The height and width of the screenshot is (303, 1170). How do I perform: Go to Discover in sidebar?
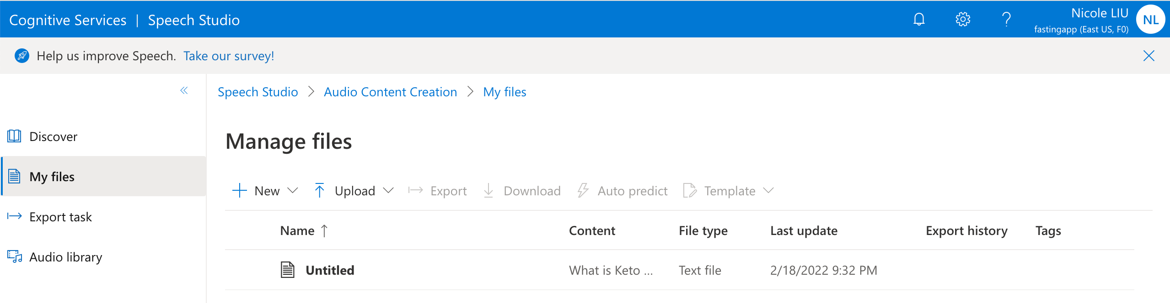coord(103,136)
